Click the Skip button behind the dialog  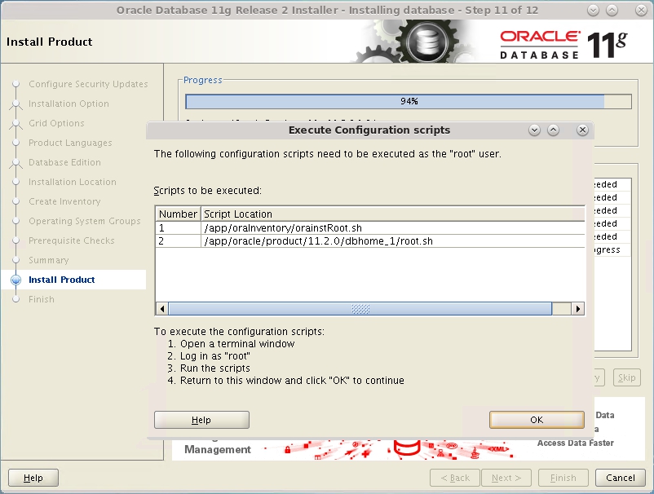(x=626, y=377)
